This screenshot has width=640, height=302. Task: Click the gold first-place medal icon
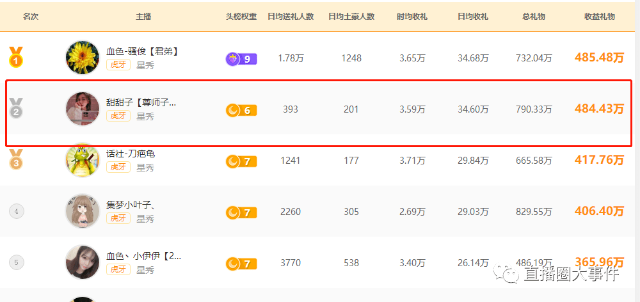[x=16, y=57]
